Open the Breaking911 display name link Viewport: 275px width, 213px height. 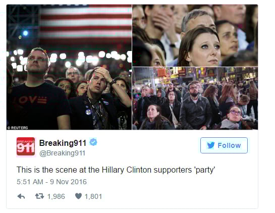[x=63, y=143]
